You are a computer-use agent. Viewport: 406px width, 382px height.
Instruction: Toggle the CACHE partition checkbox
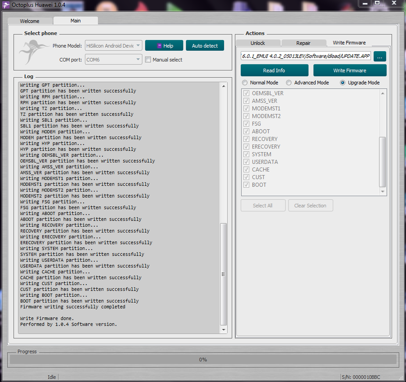click(x=246, y=170)
